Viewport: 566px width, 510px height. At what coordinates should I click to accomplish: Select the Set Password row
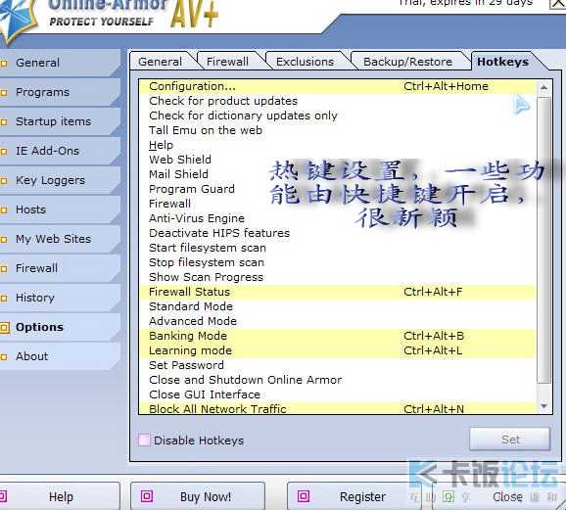click(x=338, y=365)
